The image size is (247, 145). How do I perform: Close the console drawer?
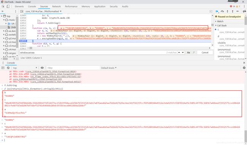click(x=244, y=63)
